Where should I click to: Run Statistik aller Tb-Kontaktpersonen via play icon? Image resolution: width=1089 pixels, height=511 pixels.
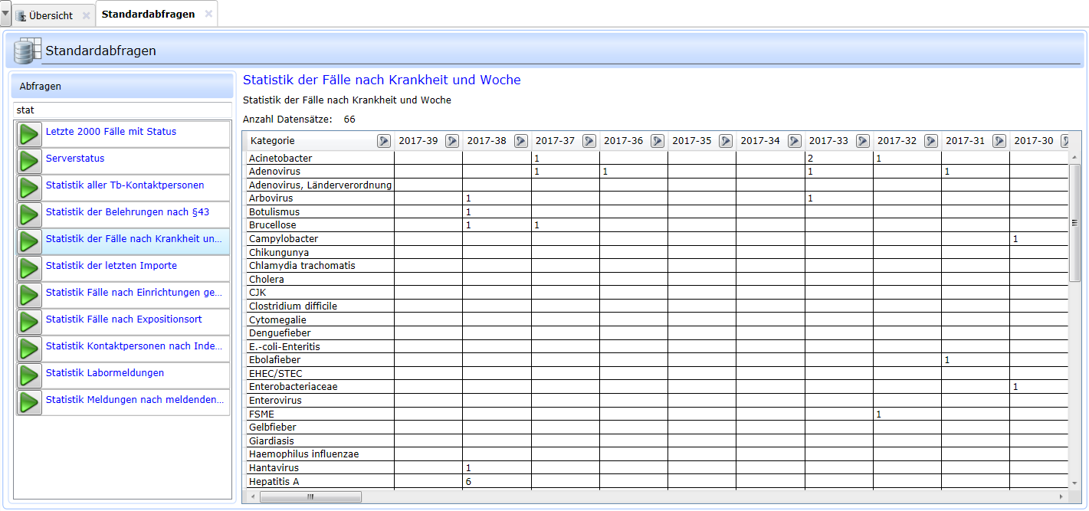click(29, 188)
